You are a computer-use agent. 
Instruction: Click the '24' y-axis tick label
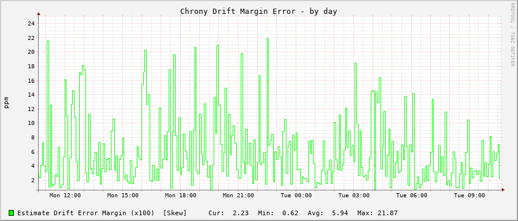click(31, 24)
